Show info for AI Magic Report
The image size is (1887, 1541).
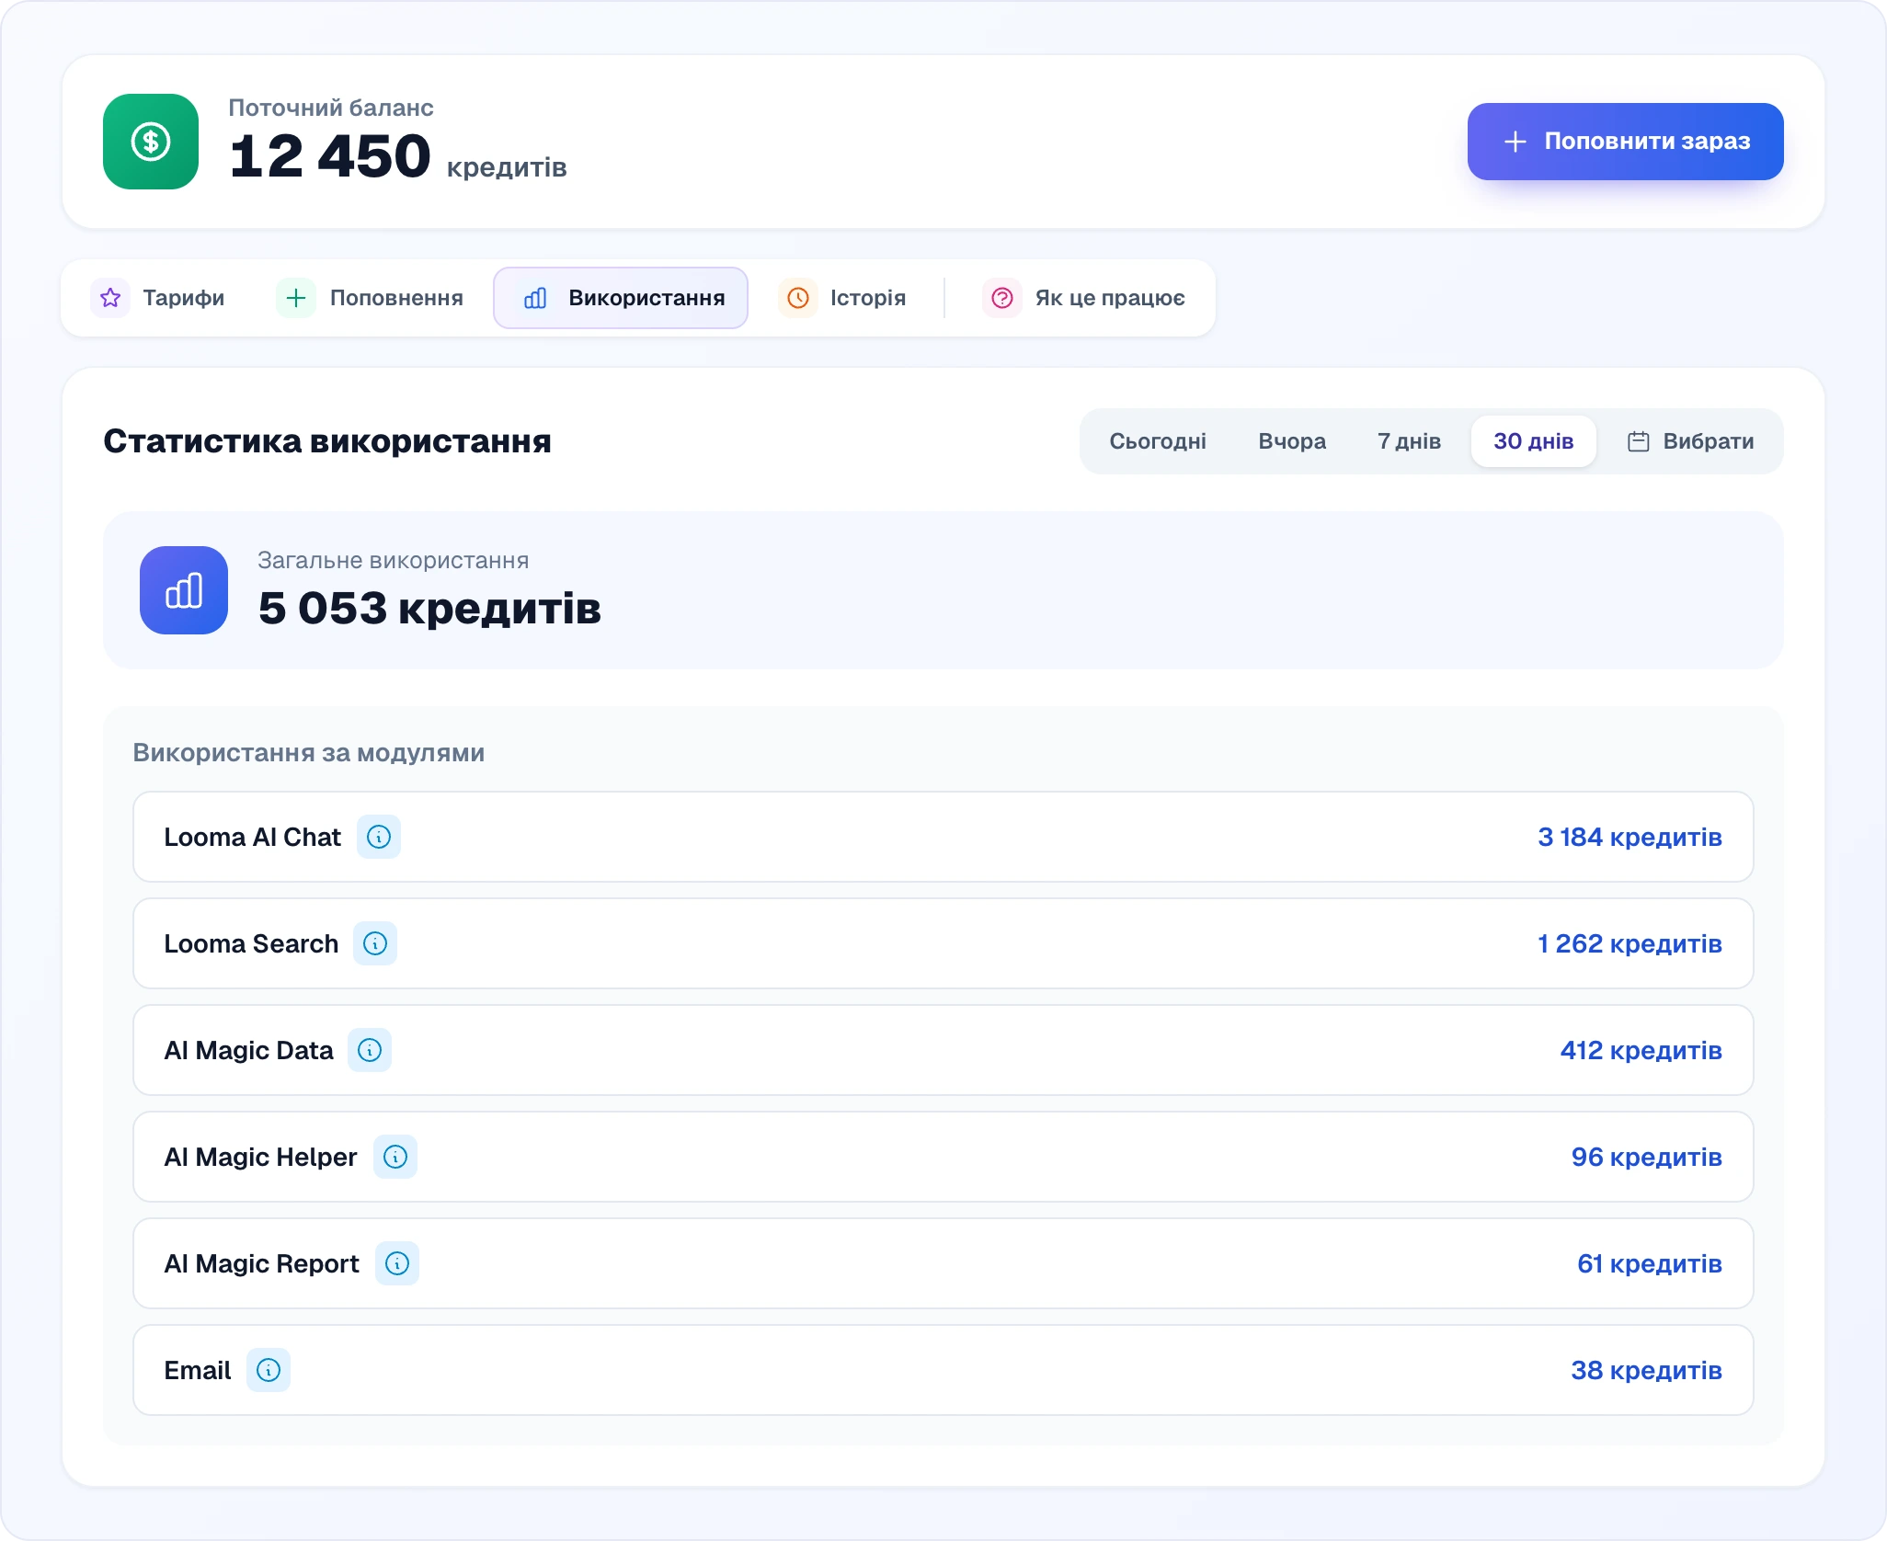(x=397, y=1263)
